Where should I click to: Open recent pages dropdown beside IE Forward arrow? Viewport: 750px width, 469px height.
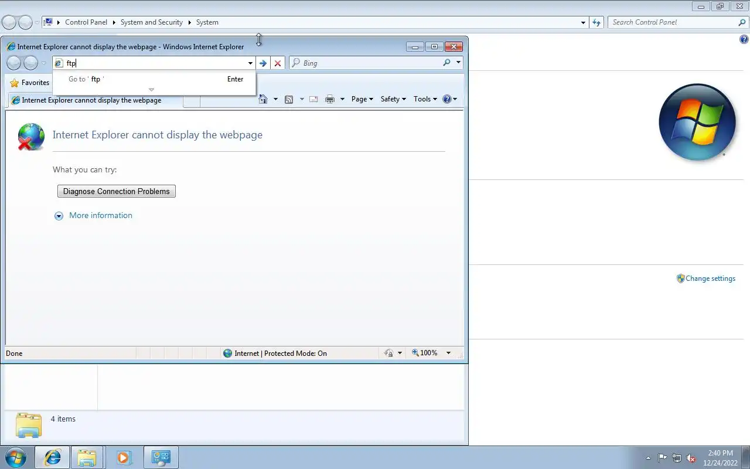pyautogui.click(x=43, y=63)
